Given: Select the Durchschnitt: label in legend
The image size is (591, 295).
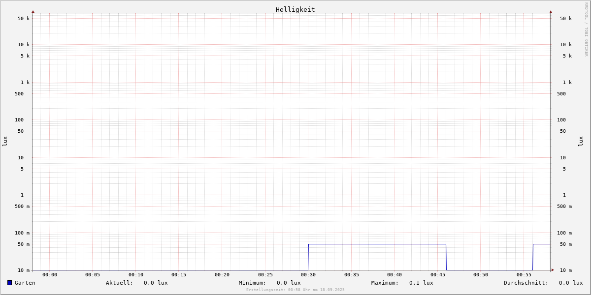Looking at the screenshot, I should tap(526, 283).
